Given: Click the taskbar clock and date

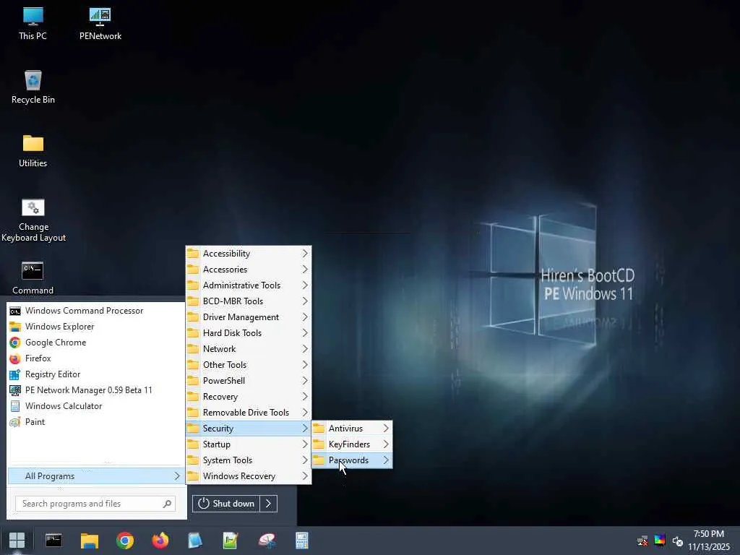Looking at the screenshot, I should coord(708,541).
